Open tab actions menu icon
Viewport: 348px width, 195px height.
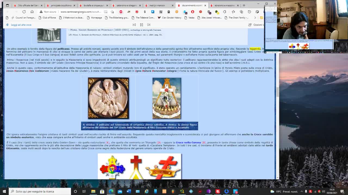click(7, 5)
